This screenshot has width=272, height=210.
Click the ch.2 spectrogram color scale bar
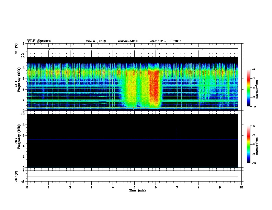click(249, 144)
